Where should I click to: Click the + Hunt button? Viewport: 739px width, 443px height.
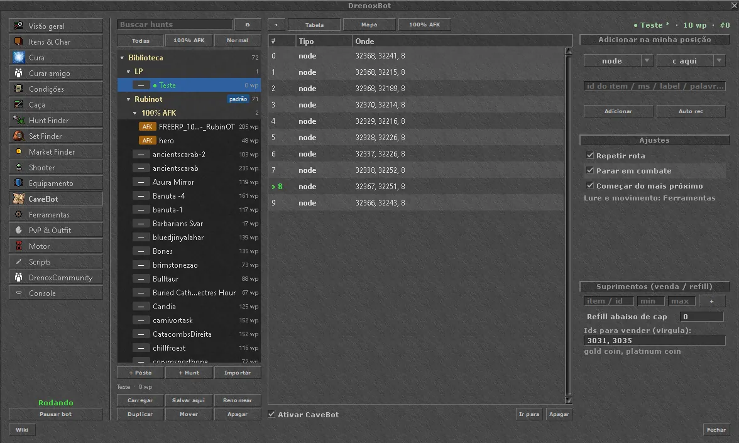click(x=189, y=373)
